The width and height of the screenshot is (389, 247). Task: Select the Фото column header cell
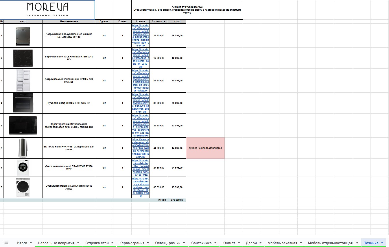[x=23, y=21]
